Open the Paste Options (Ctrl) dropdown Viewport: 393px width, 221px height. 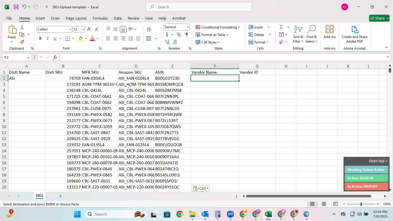201,188
